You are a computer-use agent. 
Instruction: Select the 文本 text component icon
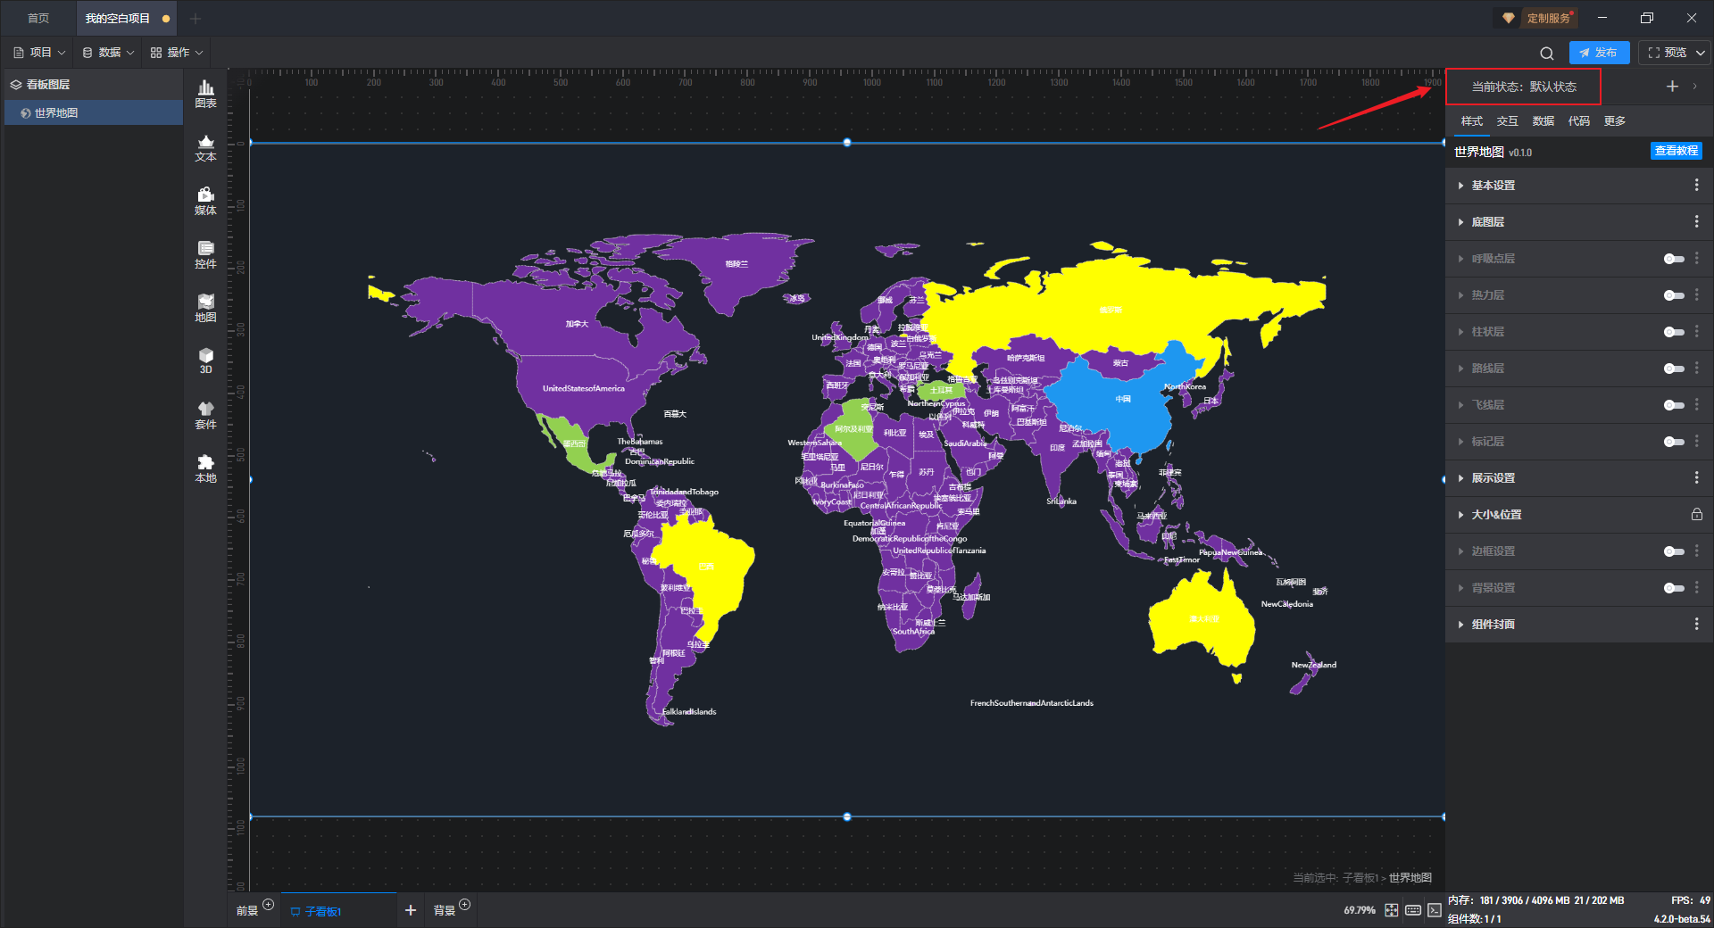tap(205, 147)
